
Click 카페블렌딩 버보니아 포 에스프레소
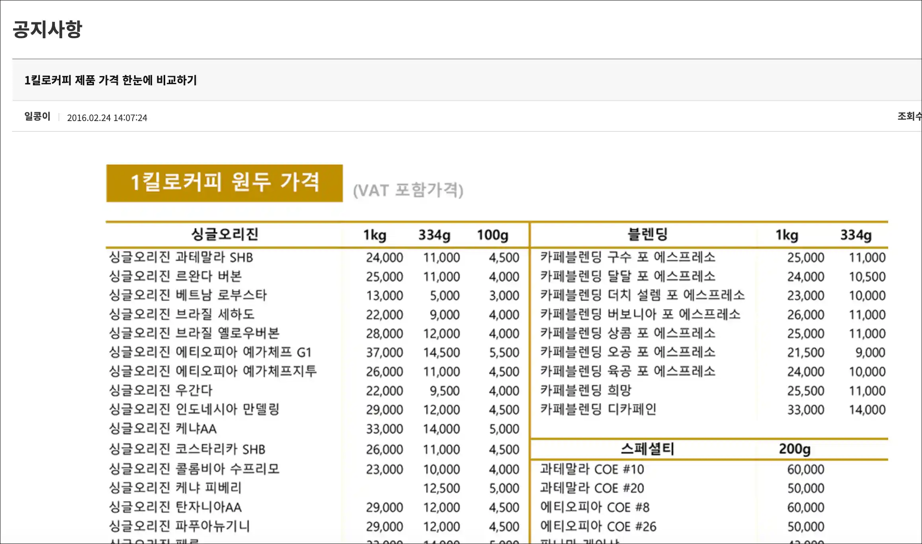640,314
